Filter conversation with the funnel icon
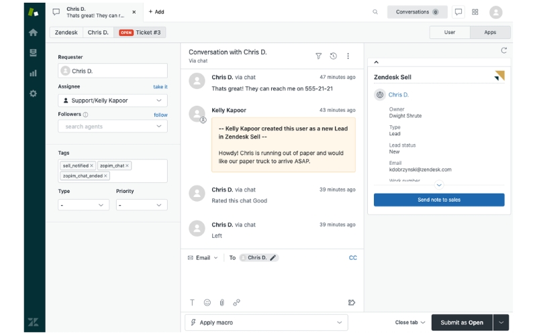The height and width of the screenshot is (335, 537). (x=318, y=56)
